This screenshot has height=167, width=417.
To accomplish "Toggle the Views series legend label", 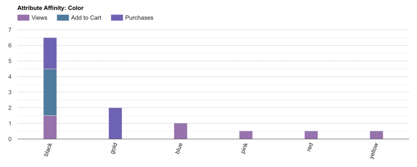I will click(40, 18).
